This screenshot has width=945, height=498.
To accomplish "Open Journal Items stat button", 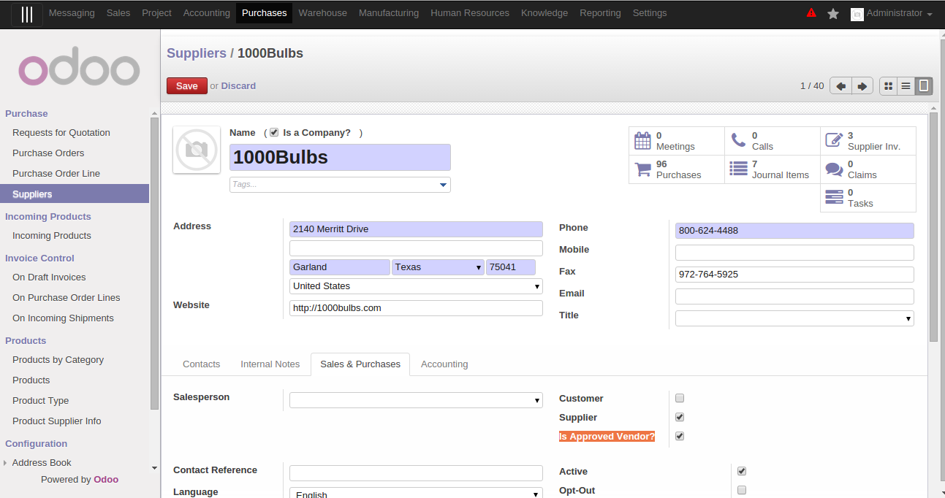I will click(773, 169).
